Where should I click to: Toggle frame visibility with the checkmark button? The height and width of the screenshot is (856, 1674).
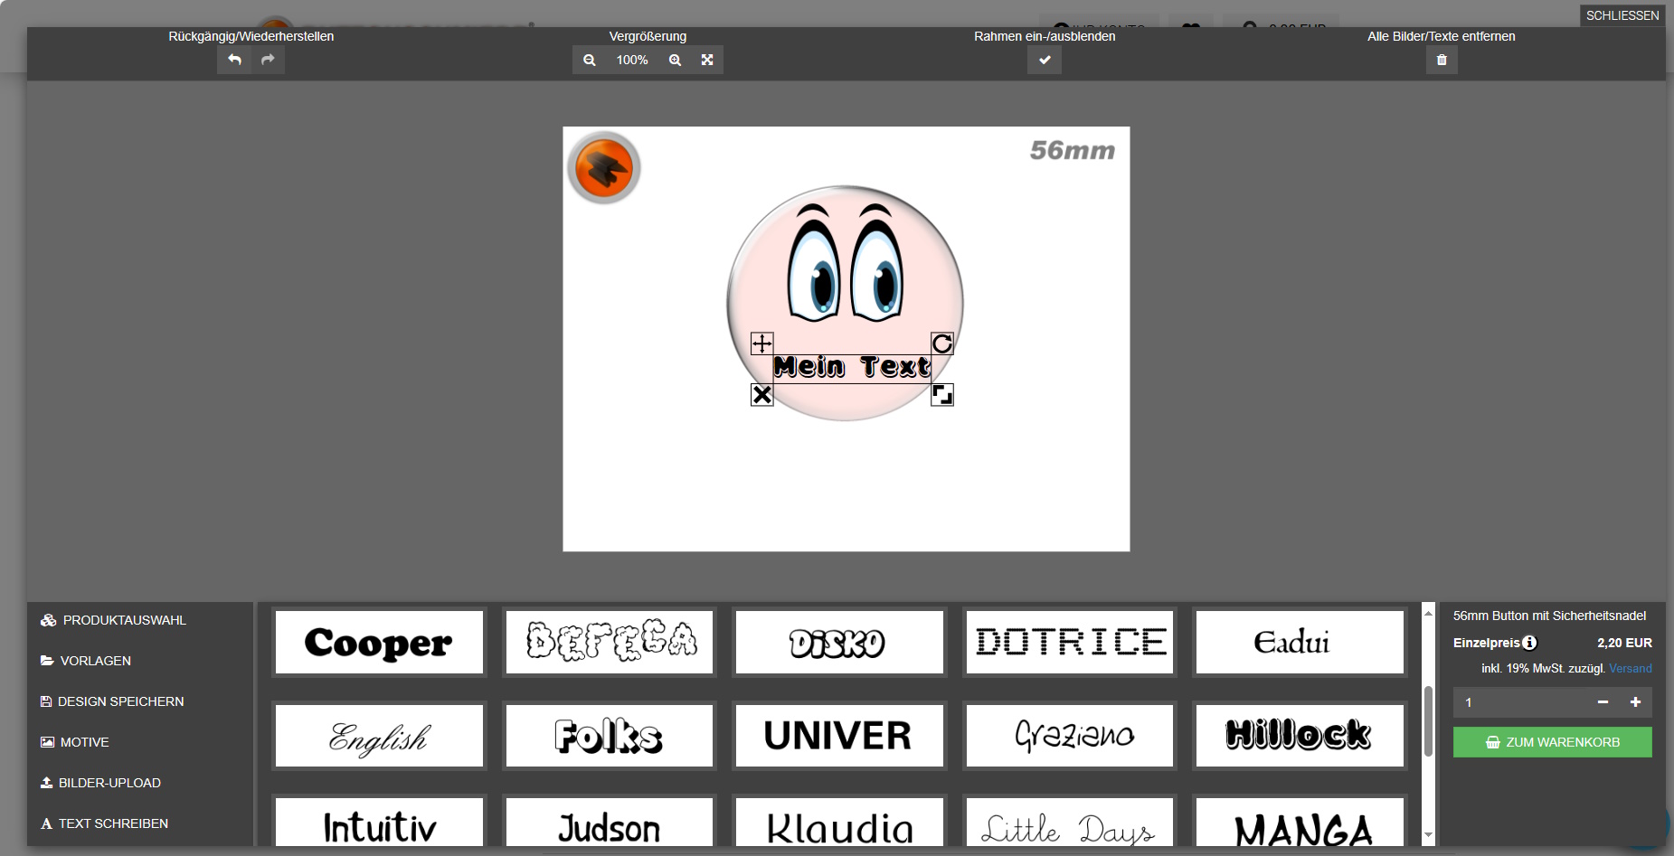coord(1045,60)
